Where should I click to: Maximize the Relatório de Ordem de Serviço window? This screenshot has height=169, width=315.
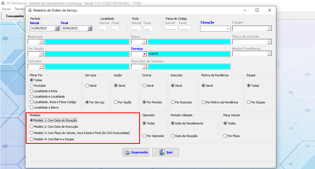click(x=257, y=10)
